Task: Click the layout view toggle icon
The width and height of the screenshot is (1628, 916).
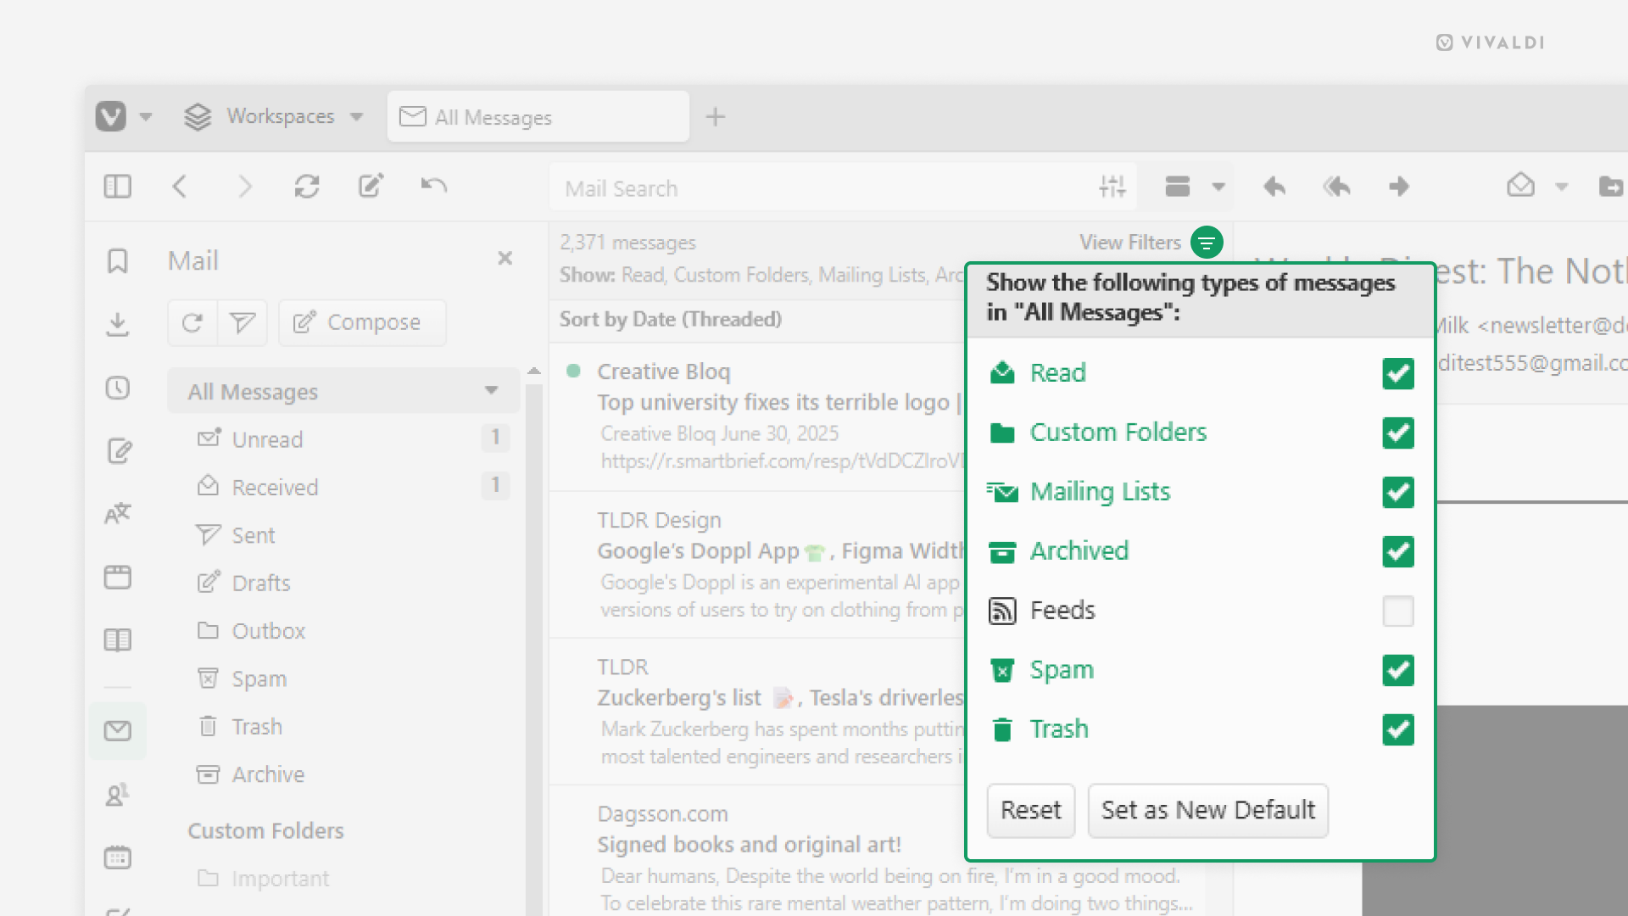Action: pos(1178,187)
